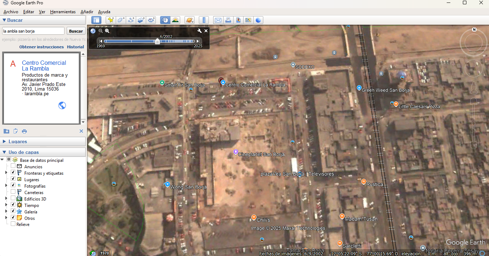The width and height of the screenshot is (489, 256).
Task: Print search results with the small printer icon
Action: [24, 131]
